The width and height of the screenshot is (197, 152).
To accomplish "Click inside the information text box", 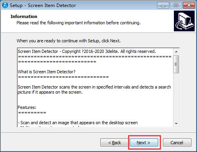I will click(96, 87).
